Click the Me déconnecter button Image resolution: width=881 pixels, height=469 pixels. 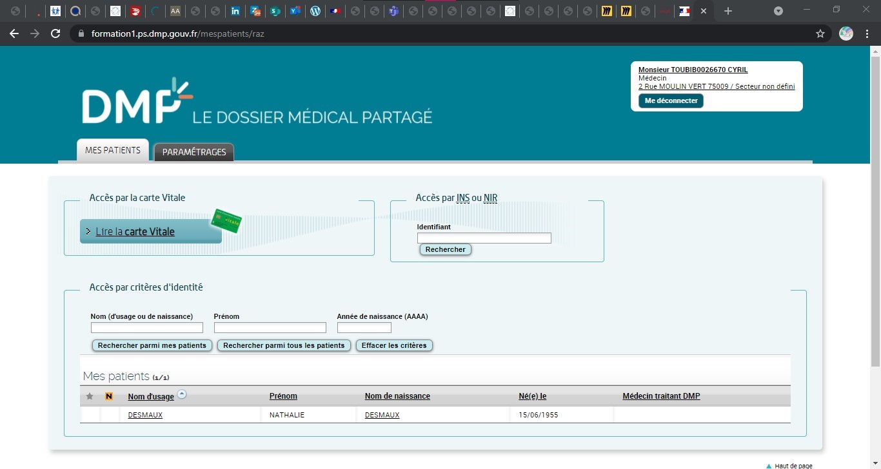click(x=671, y=100)
